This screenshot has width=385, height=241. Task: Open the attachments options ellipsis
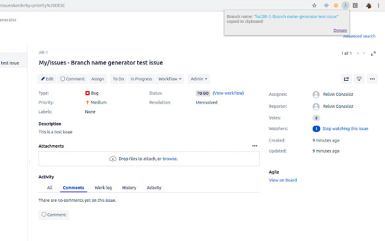point(254,146)
